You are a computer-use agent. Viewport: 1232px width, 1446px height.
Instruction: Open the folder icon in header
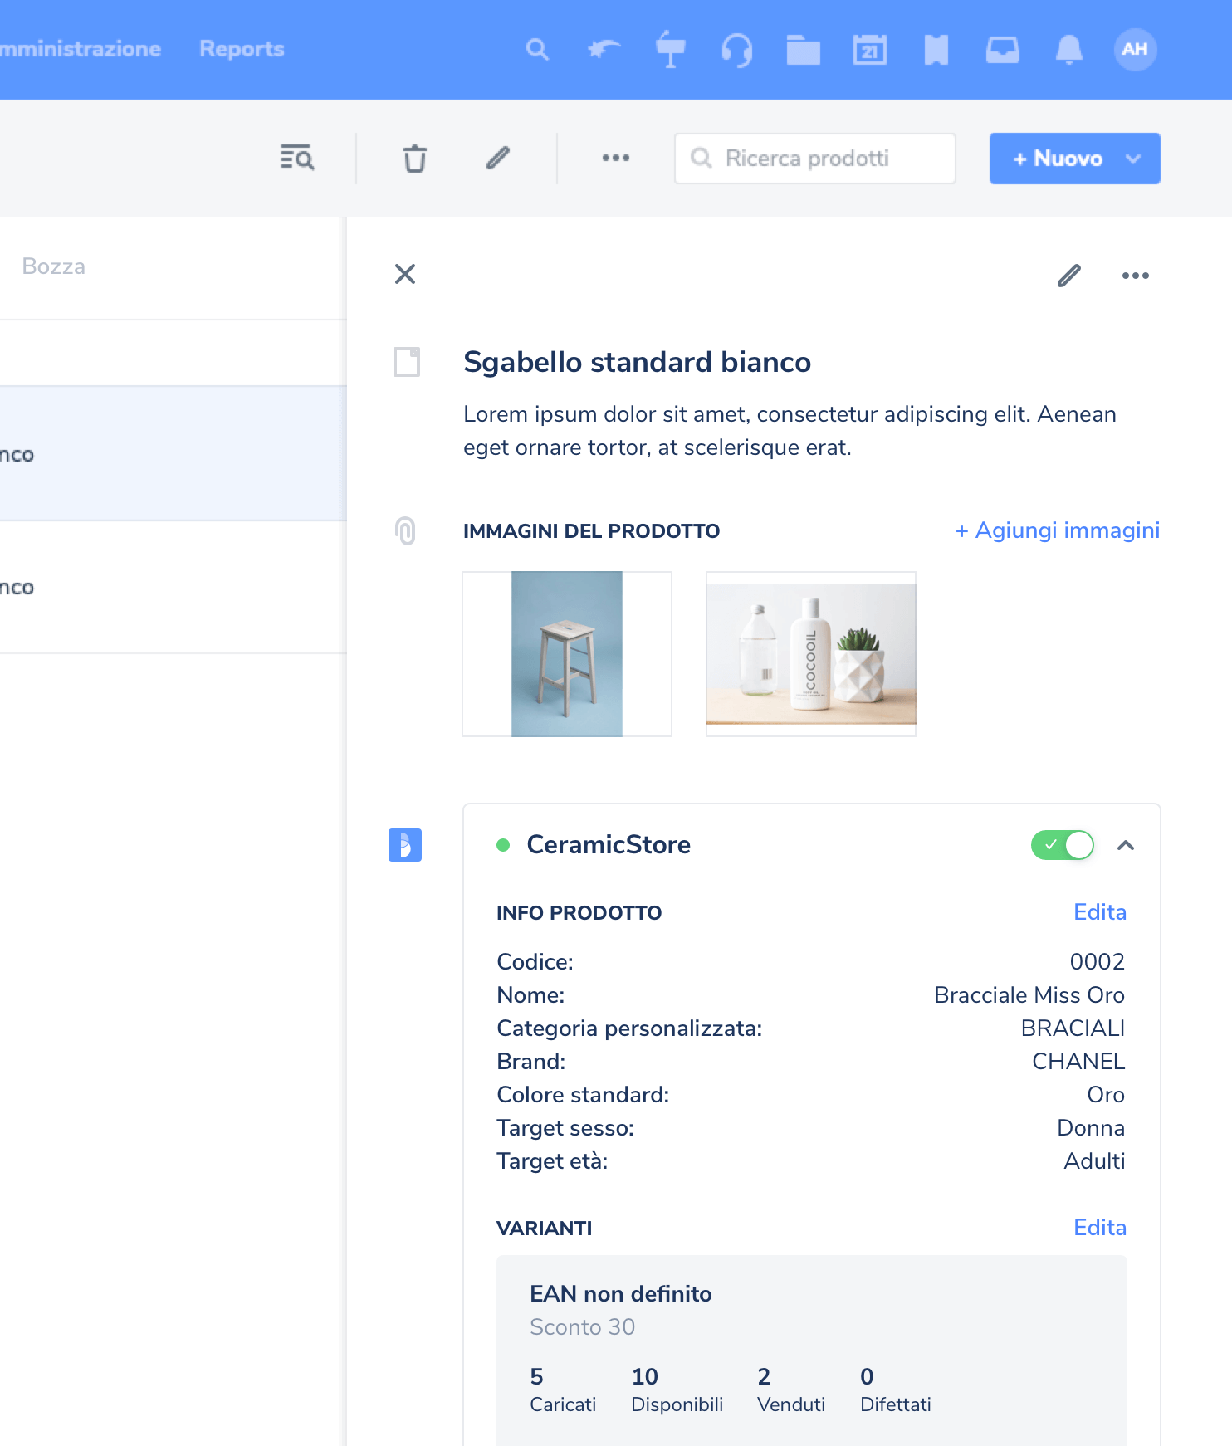[x=803, y=50]
